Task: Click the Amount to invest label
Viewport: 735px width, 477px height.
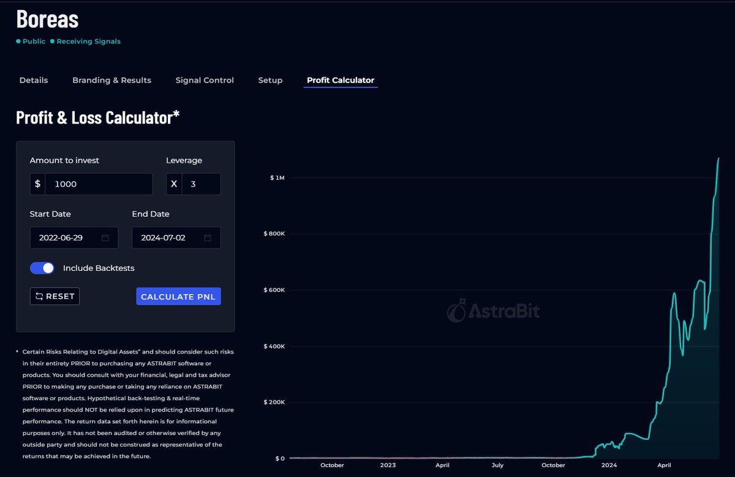Action: tap(64, 160)
